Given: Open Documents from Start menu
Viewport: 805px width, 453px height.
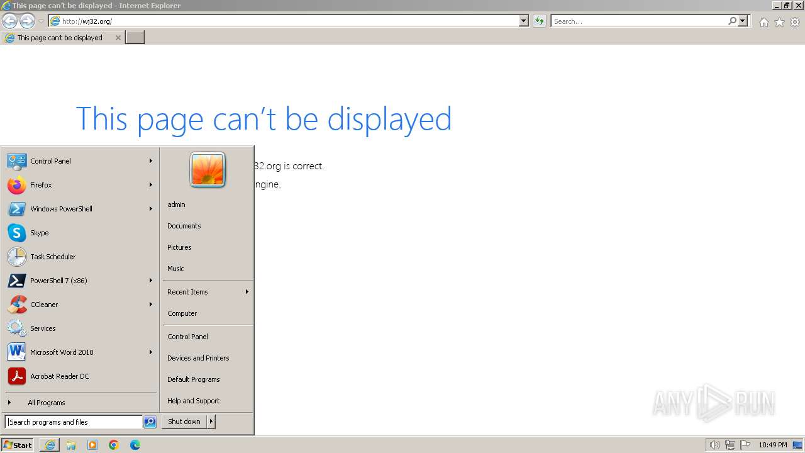Looking at the screenshot, I should point(208,226).
